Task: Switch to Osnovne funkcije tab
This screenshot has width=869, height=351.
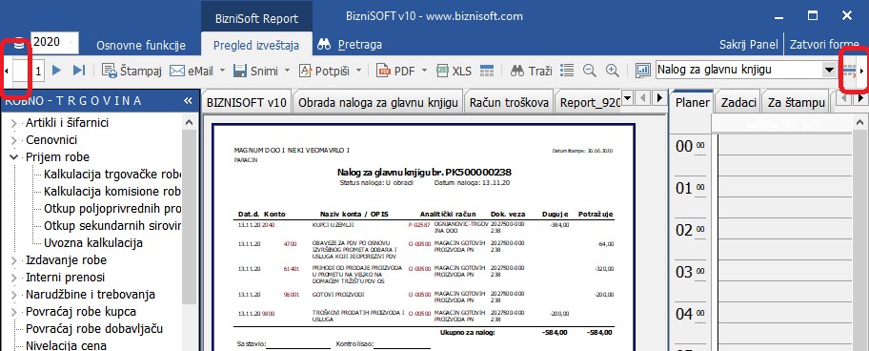Action: coord(141,45)
